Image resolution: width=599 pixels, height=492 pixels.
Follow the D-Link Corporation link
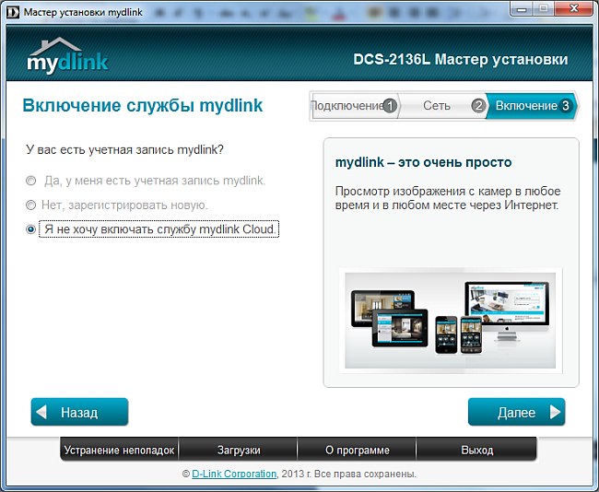click(x=234, y=474)
